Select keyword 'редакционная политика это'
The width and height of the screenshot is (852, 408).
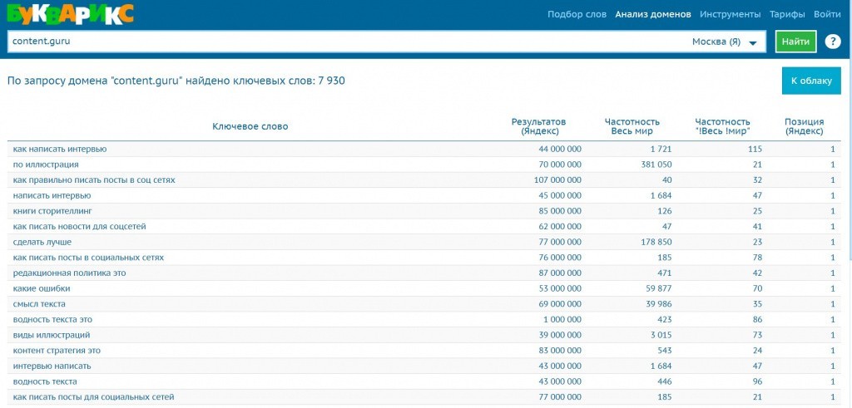point(71,273)
